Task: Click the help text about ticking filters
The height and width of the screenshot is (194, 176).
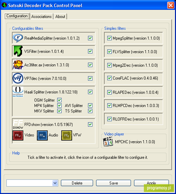Action: pyautogui.click(x=88, y=157)
